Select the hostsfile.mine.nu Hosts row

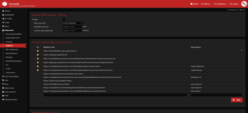click(138, 84)
